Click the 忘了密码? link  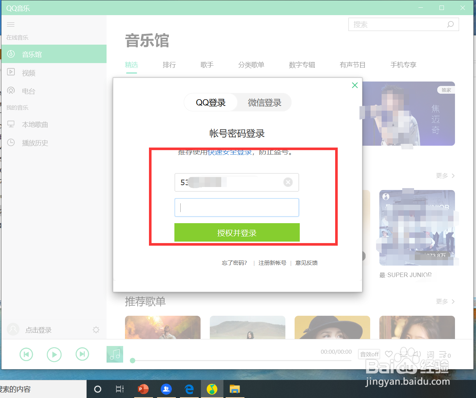234,263
